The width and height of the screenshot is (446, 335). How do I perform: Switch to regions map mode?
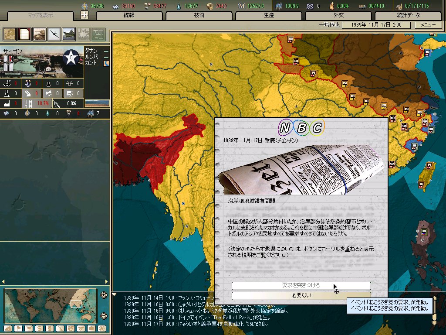(x=71, y=328)
